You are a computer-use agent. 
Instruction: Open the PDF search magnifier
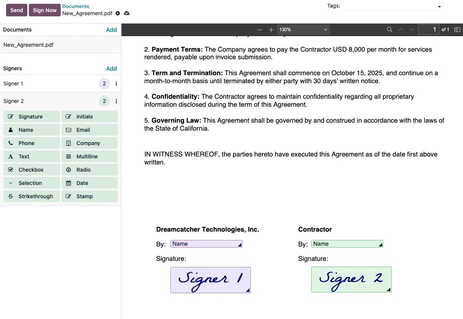point(389,30)
